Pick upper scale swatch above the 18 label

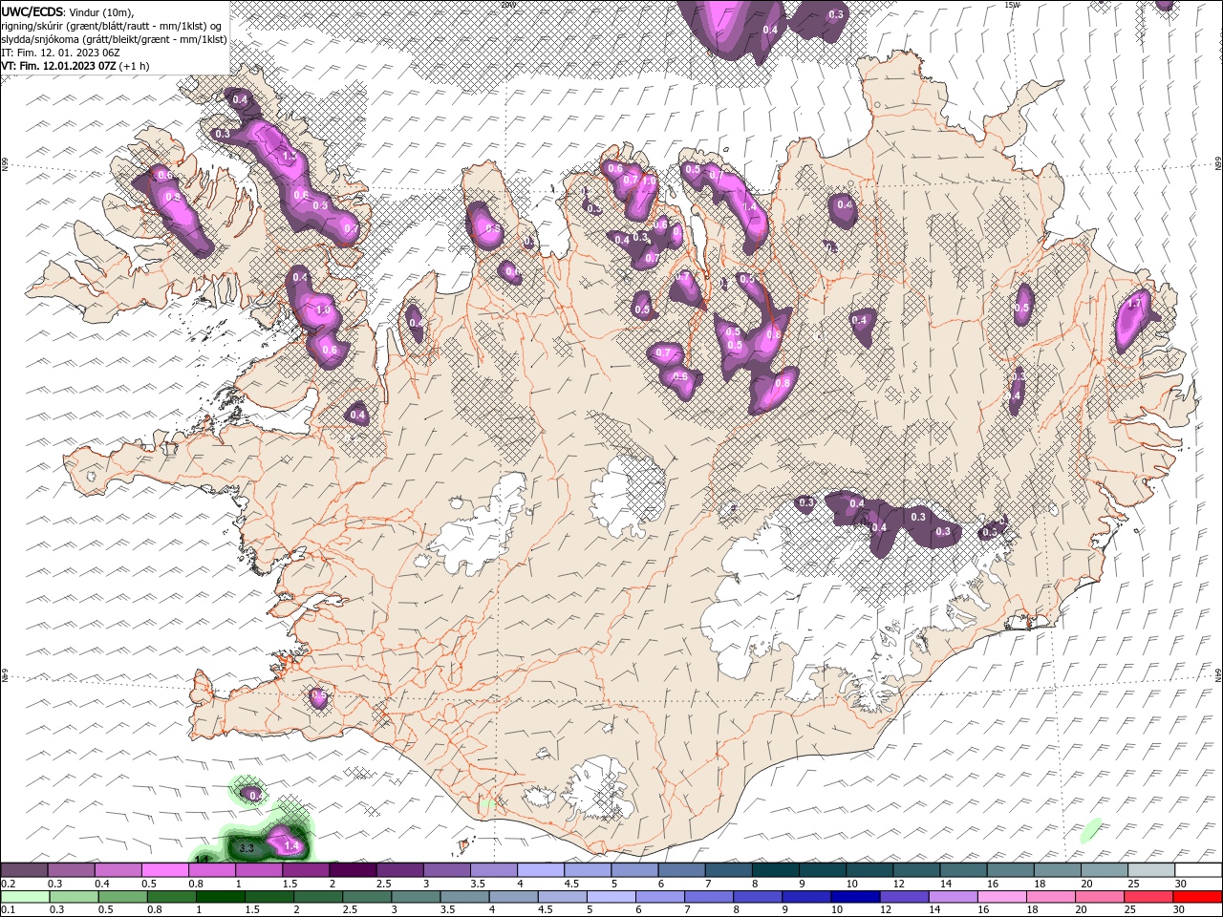click(1057, 870)
